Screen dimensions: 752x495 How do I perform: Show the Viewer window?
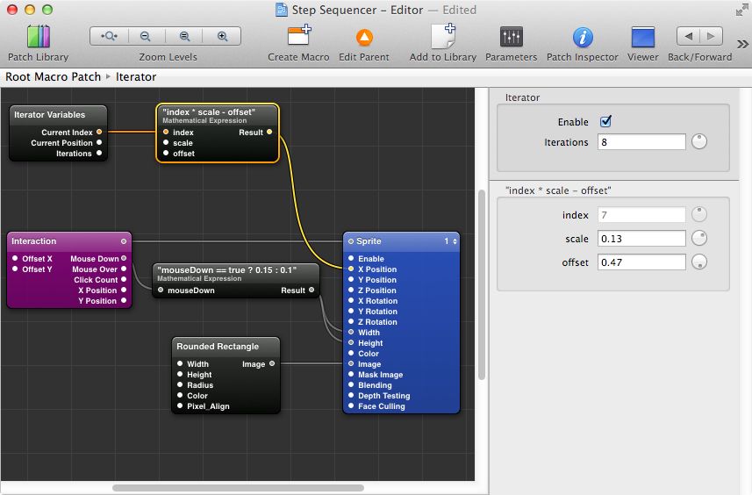pyautogui.click(x=642, y=37)
